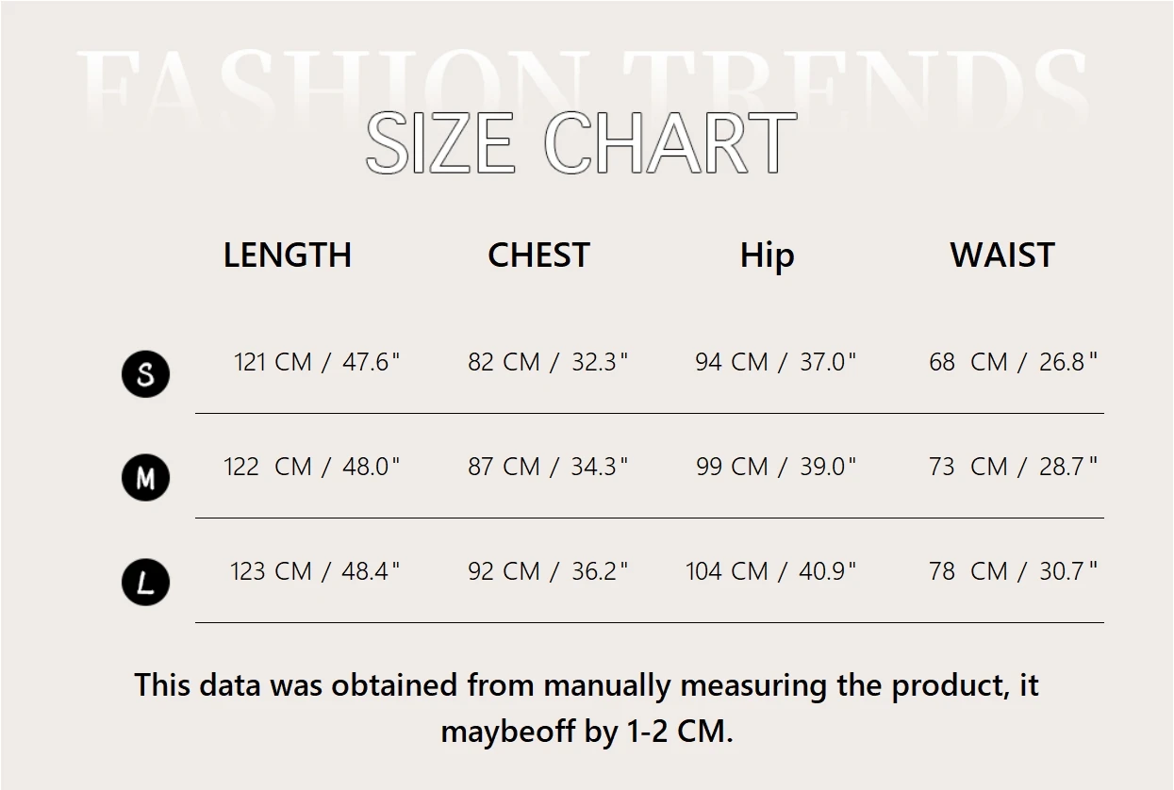
Task: Pick the 87 CM / 34.3" chest value
Action: 548,467
